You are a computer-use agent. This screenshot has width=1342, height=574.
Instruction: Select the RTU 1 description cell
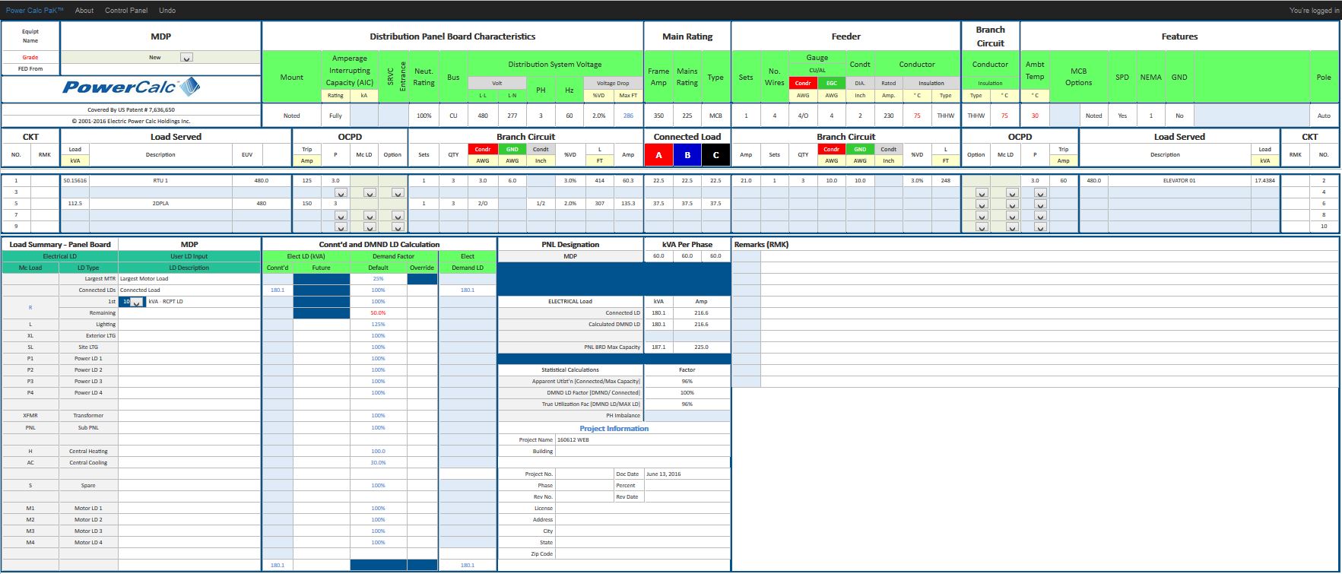coord(160,181)
